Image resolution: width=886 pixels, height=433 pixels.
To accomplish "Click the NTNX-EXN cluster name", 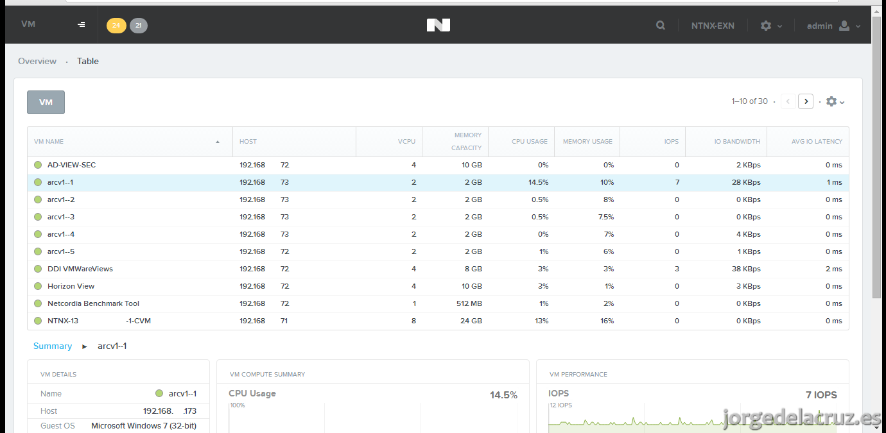I will tap(713, 26).
